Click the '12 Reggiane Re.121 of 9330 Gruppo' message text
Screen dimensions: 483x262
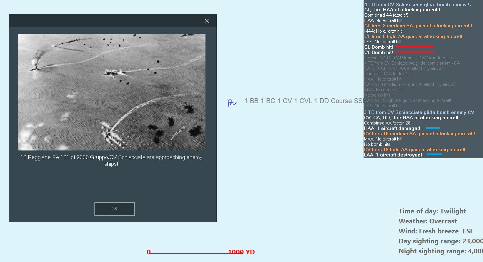[x=111, y=160]
